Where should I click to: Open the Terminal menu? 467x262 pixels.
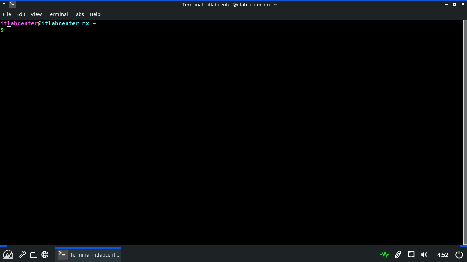point(57,14)
